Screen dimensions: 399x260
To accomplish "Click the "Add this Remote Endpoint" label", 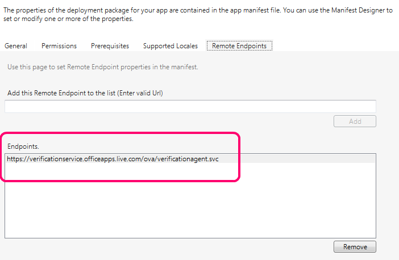I will pos(53,93).
